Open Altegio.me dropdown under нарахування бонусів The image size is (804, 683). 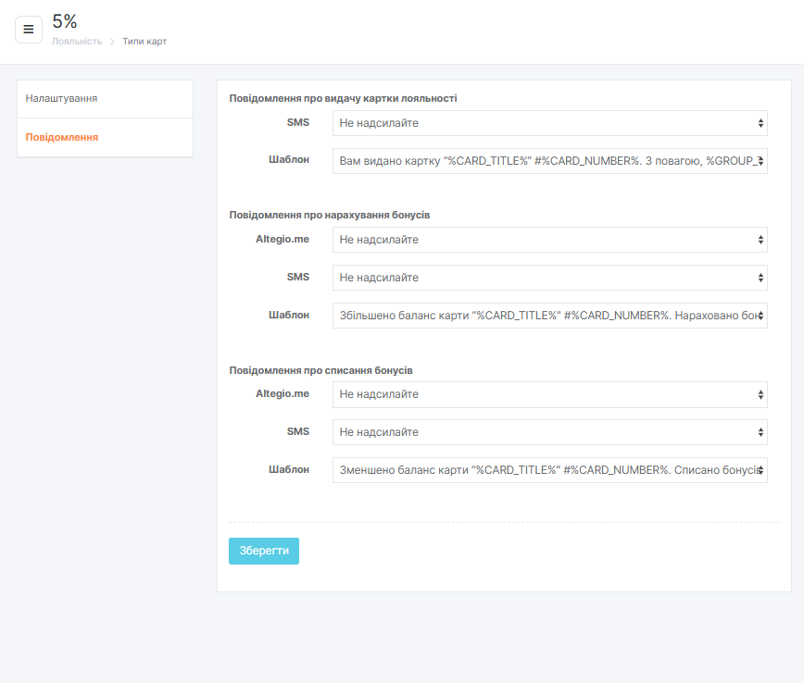point(549,240)
